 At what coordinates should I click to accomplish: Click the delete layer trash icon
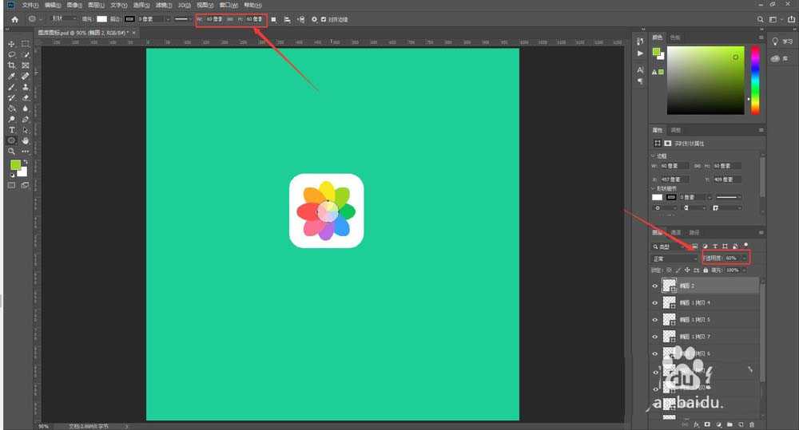(x=752, y=424)
